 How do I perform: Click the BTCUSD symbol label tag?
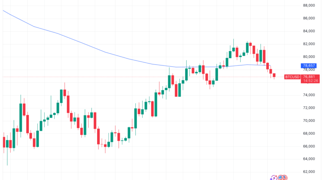(x=292, y=77)
